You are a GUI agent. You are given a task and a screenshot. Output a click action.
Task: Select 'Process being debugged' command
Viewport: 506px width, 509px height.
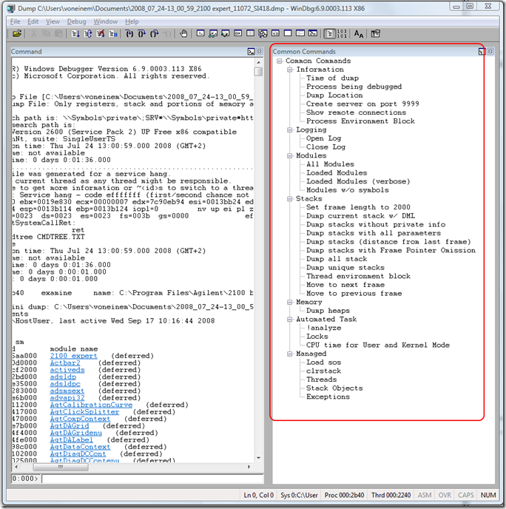pos(354,87)
